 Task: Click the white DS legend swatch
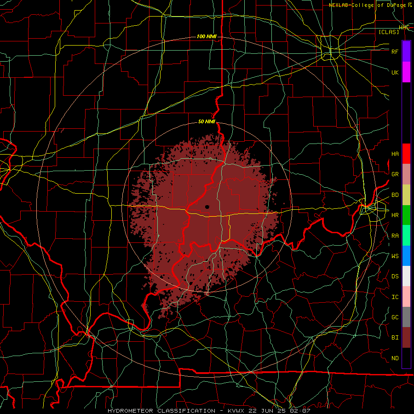pos(406,276)
